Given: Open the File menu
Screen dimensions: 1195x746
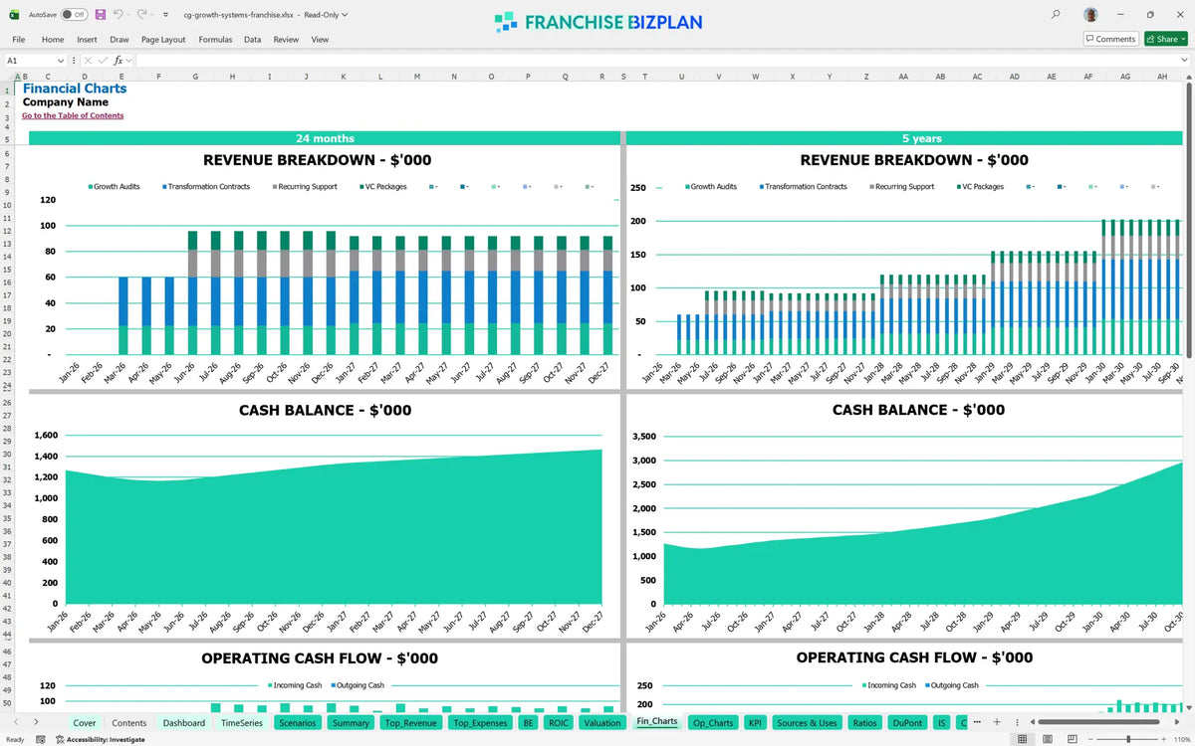Looking at the screenshot, I should [x=18, y=40].
